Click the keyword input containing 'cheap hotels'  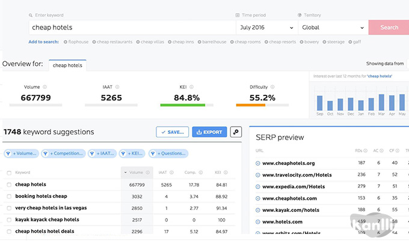[132, 28]
